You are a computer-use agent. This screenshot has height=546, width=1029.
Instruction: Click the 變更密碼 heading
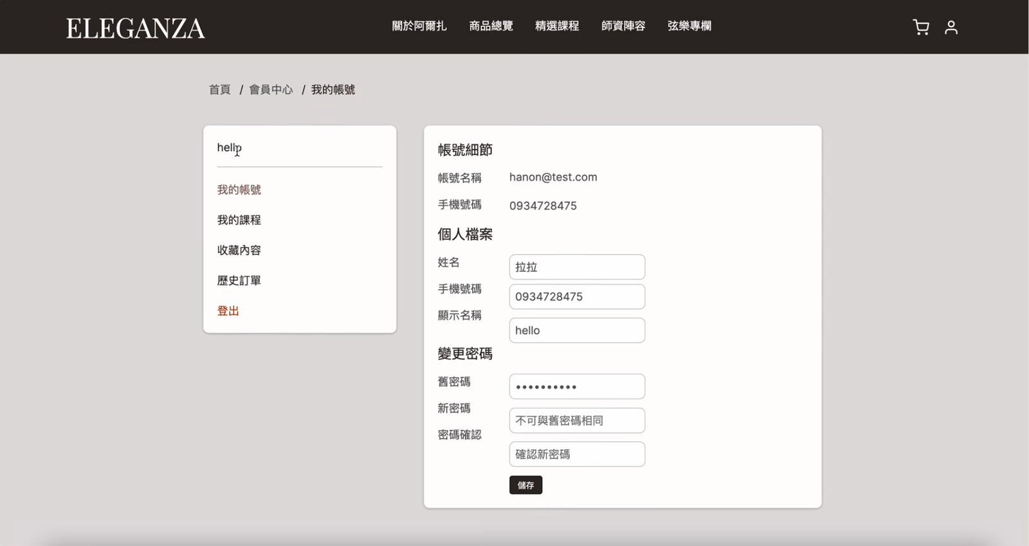(465, 353)
